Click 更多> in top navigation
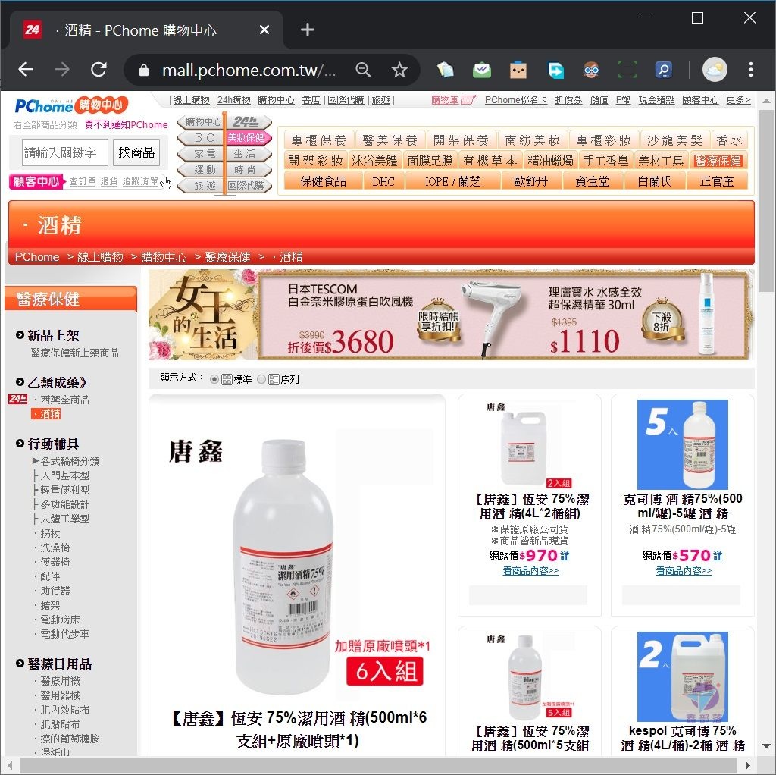Image resolution: width=776 pixels, height=775 pixels. [738, 100]
